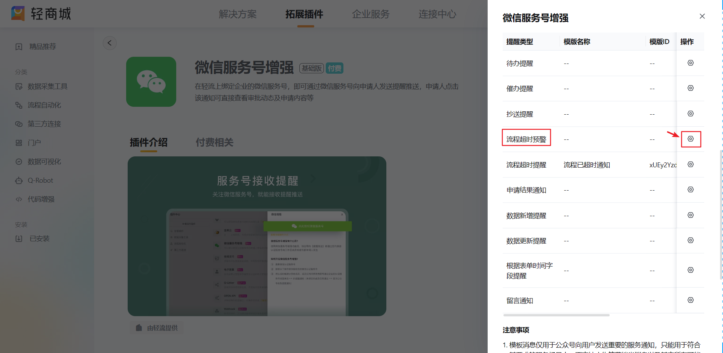This screenshot has width=723, height=353.
Task: Open settings for 催办提醒 row
Action: [690, 88]
